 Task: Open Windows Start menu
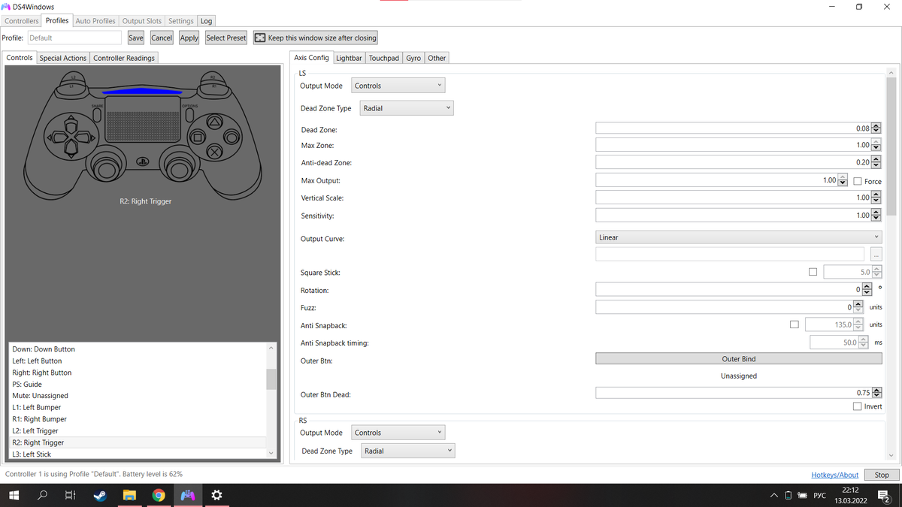(14, 495)
